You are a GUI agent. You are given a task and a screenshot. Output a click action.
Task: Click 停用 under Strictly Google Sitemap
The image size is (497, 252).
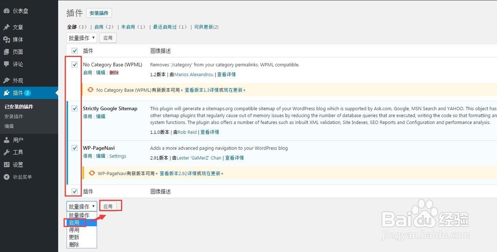click(x=87, y=117)
